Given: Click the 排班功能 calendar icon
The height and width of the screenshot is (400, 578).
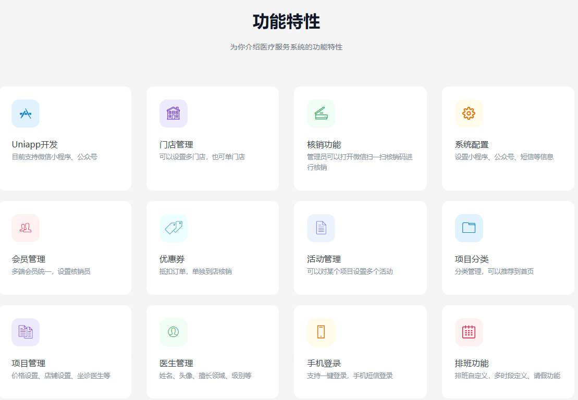Looking at the screenshot, I should [x=469, y=332].
